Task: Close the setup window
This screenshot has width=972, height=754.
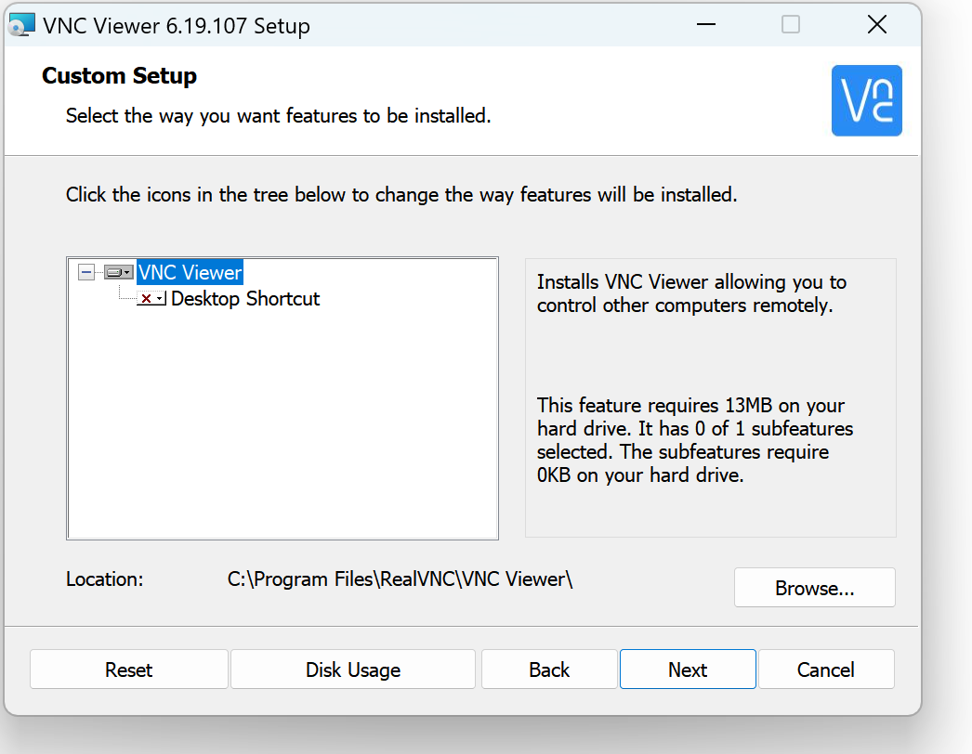Action: (876, 25)
